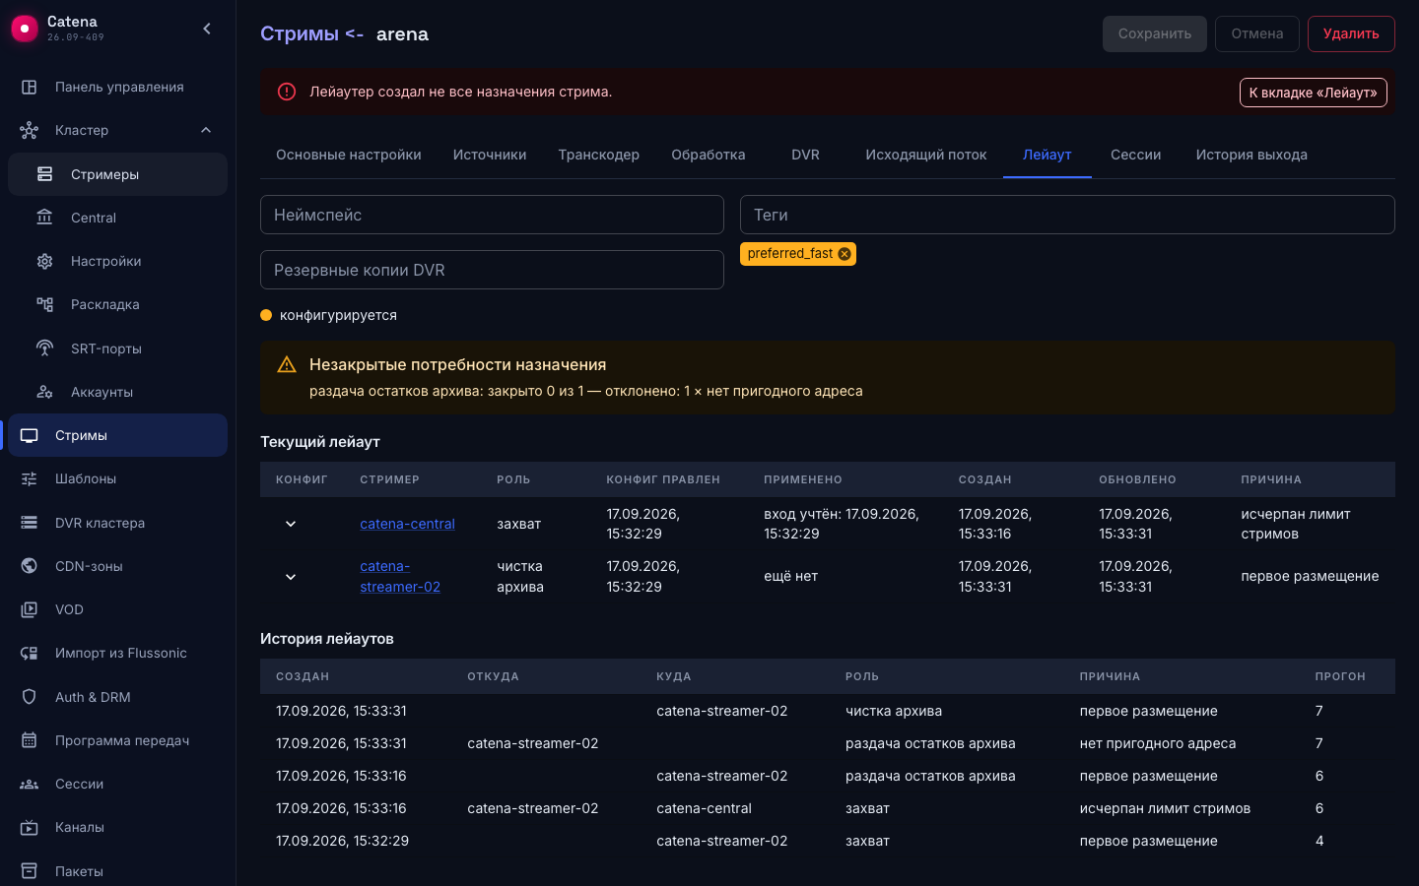Open the SRT-порты antenna icon
Viewport: 1419px width, 886px height.
point(44,348)
